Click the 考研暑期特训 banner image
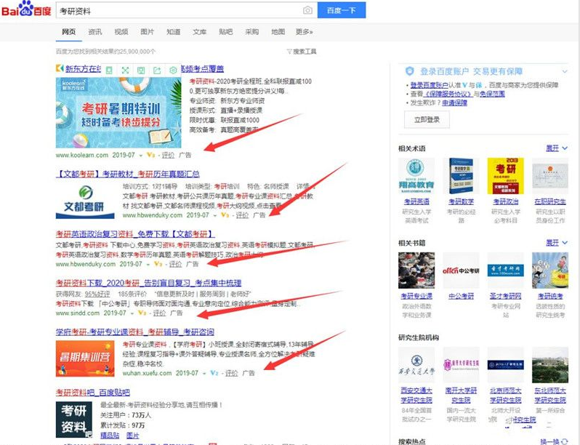Image resolution: width=580 pixels, height=445 pixels. coord(118,113)
